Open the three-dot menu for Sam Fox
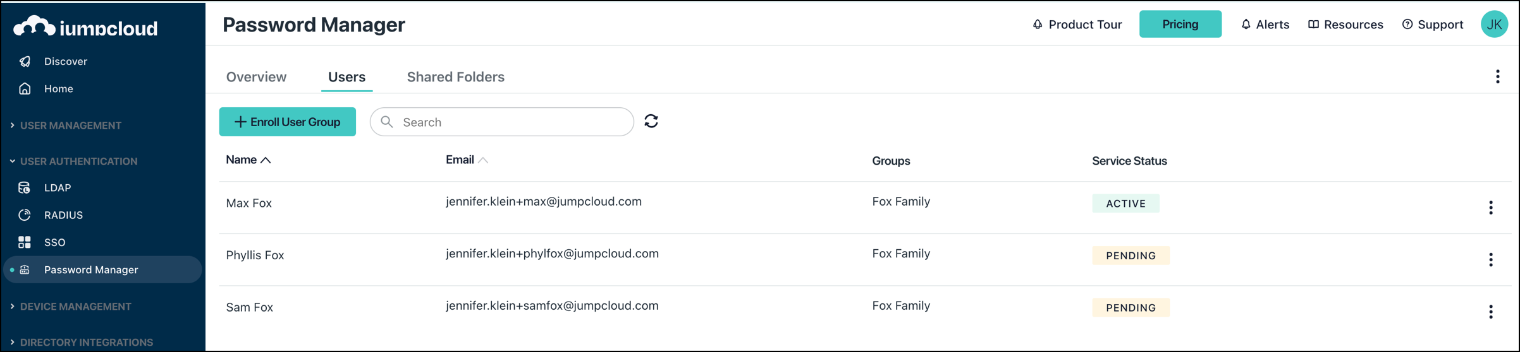Screen dimensions: 1520x352 (x=1490, y=312)
